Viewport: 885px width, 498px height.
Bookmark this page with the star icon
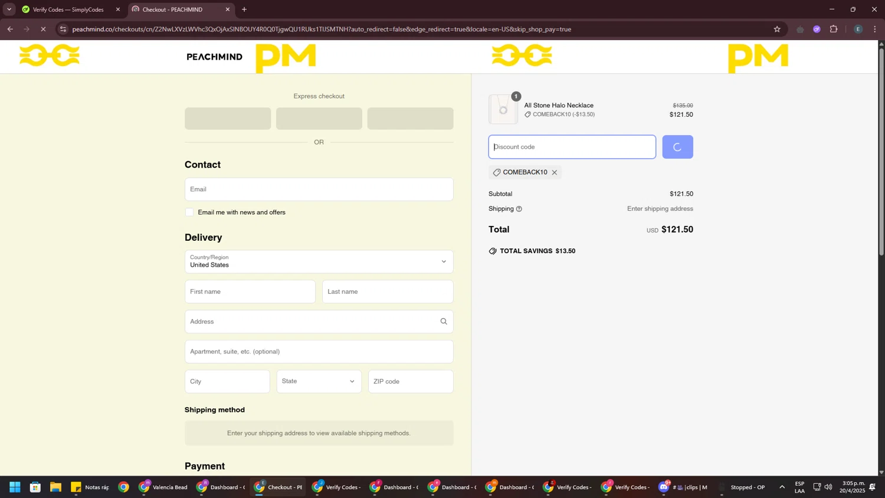tap(777, 29)
